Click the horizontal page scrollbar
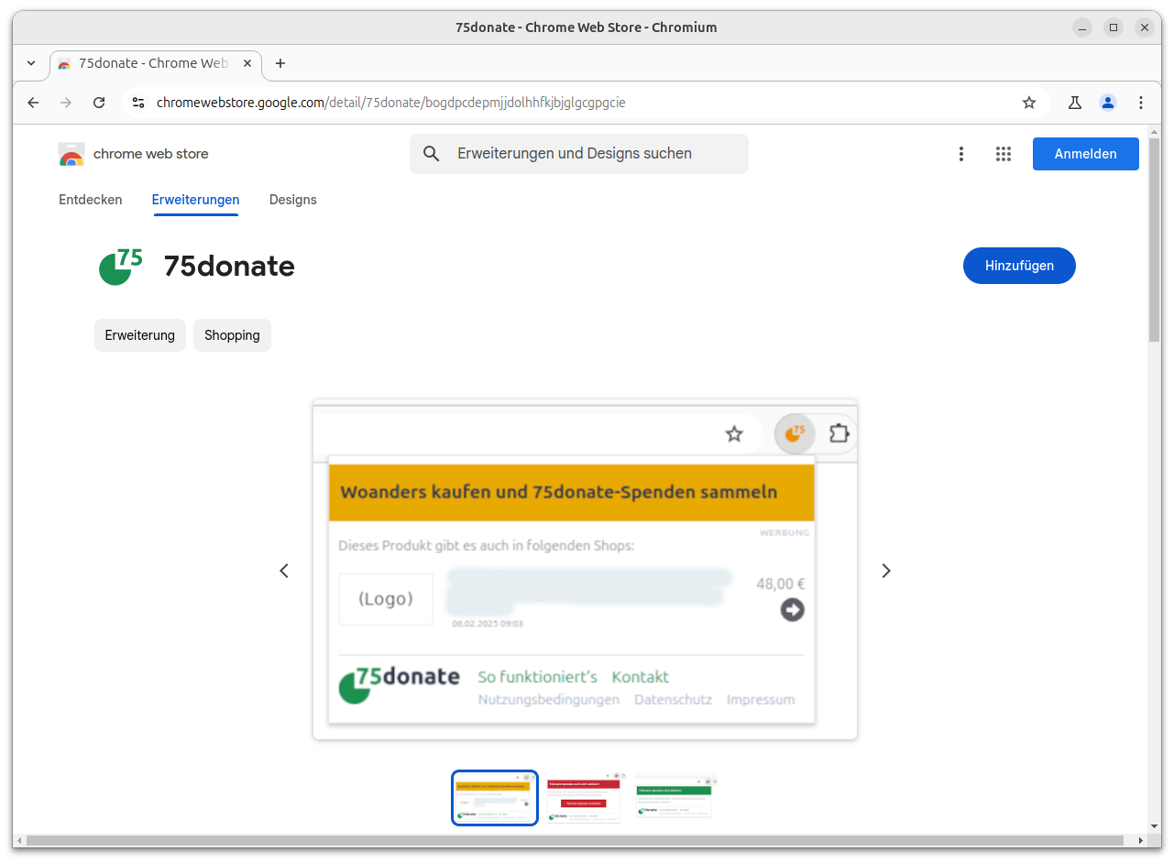 [x=575, y=840]
